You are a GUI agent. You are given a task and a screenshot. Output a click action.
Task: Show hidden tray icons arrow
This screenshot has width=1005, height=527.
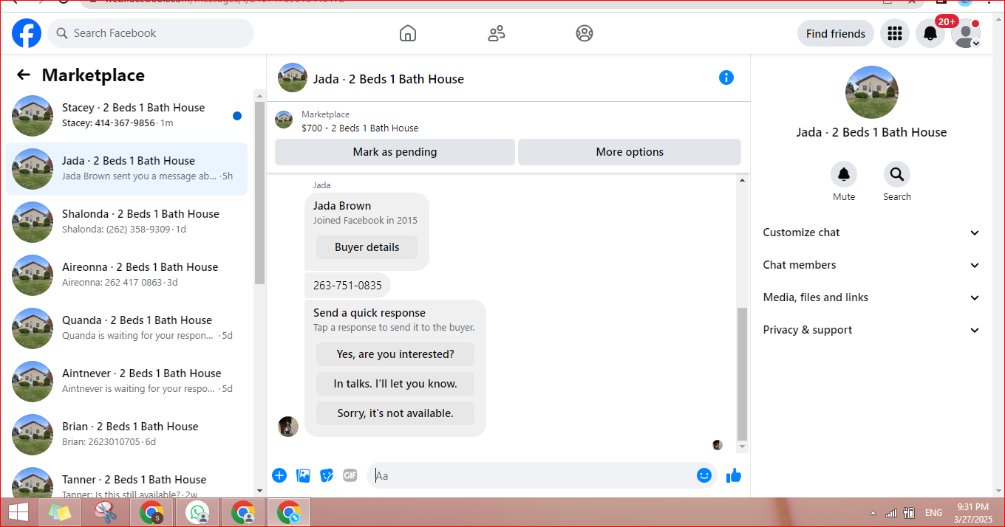[x=873, y=513]
